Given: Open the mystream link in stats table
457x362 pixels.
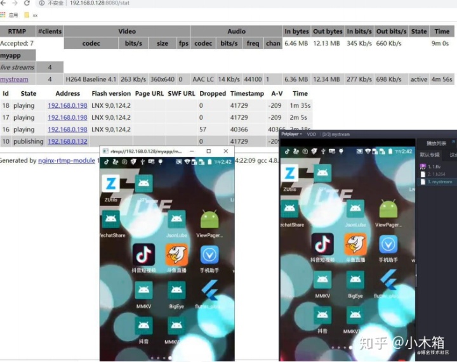Looking at the screenshot, I should (14, 79).
